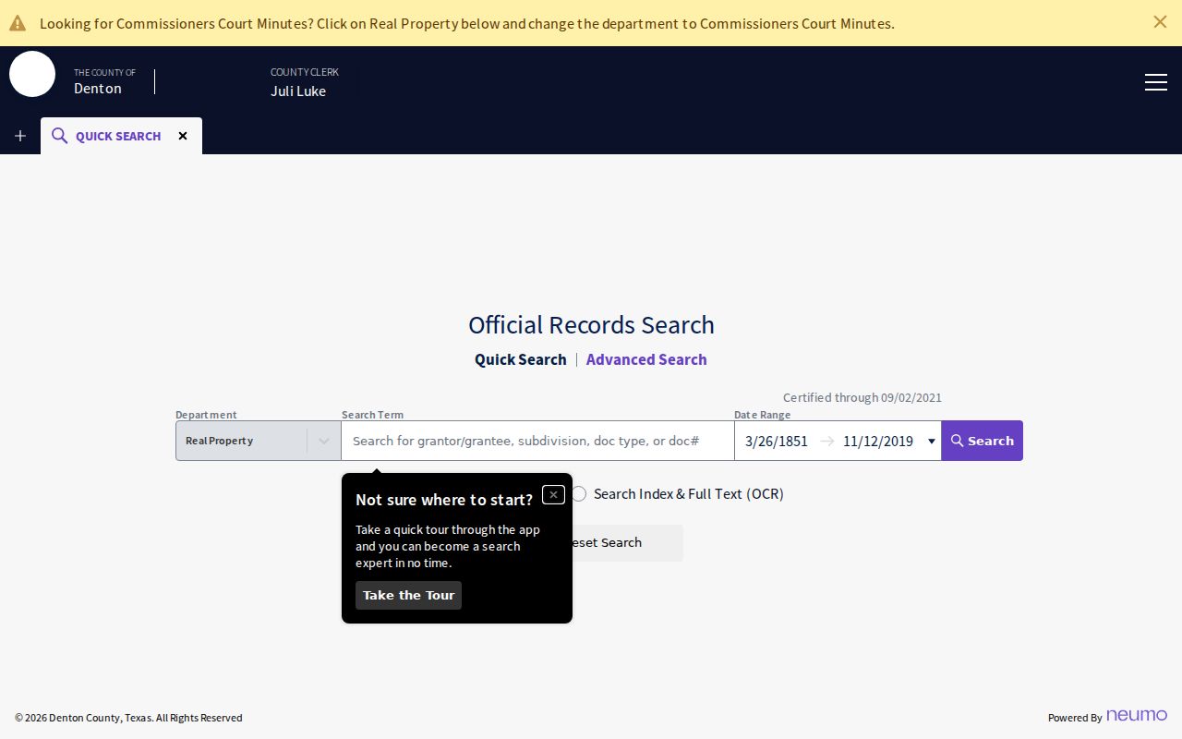Open the hamburger menu
This screenshot has width=1182, height=739.
[1156, 82]
